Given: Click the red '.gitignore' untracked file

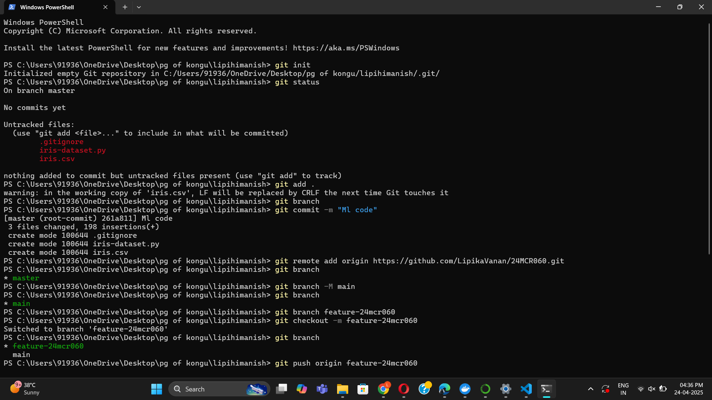Looking at the screenshot, I should [61, 142].
